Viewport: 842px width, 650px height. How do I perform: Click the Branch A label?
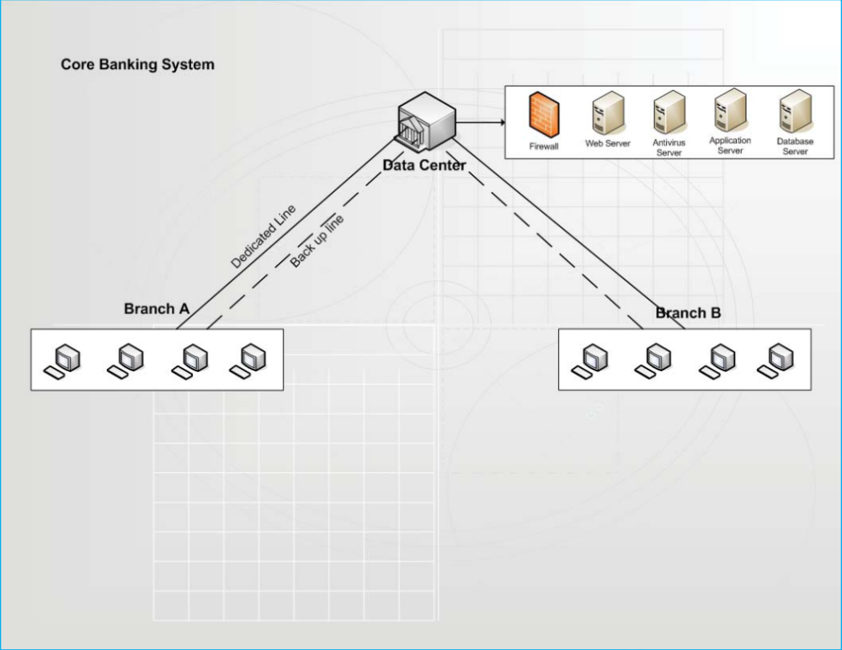click(157, 309)
